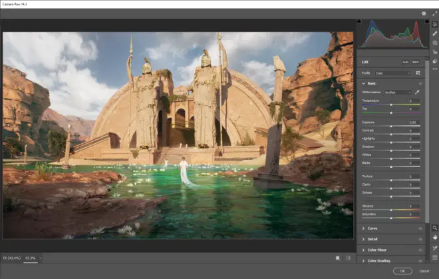Open the more image settings dots

tap(434, 69)
